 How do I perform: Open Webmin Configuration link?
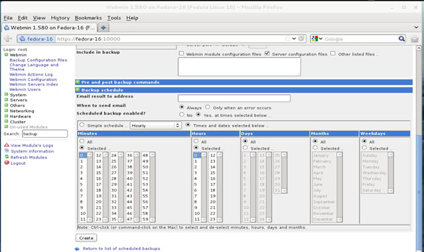[33, 80]
